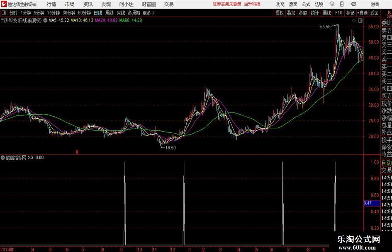The image size is (392, 252).
Task: Click the 2019年 label on time axis
Action: (7, 250)
